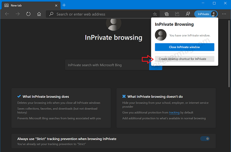The image size is (231, 152).
Task: Open a new tab with the plus button
Action: 64,5
